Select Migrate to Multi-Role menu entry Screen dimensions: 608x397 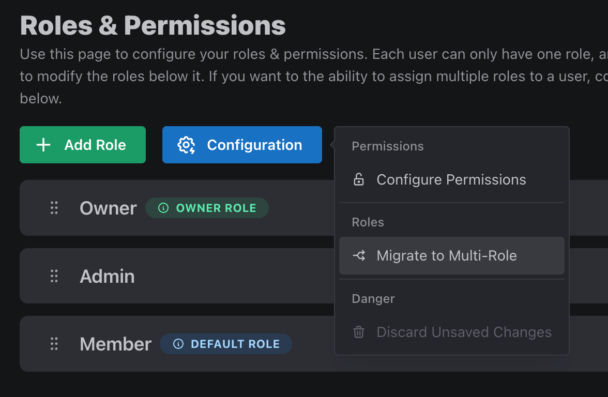point(447,255)
